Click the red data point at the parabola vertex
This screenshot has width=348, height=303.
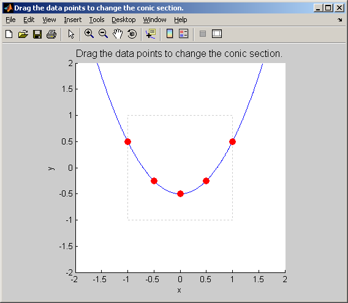(180, 194)
